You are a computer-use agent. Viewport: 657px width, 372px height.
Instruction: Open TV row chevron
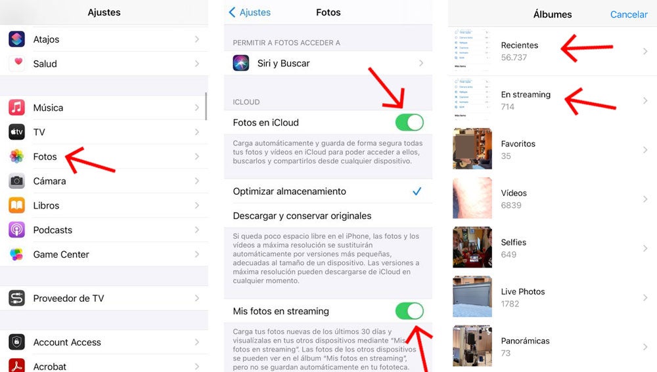(197, 132)
